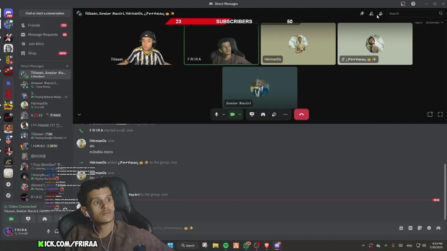
Task: Select FRIRA's video tile
Action: (x=221, y=44)
